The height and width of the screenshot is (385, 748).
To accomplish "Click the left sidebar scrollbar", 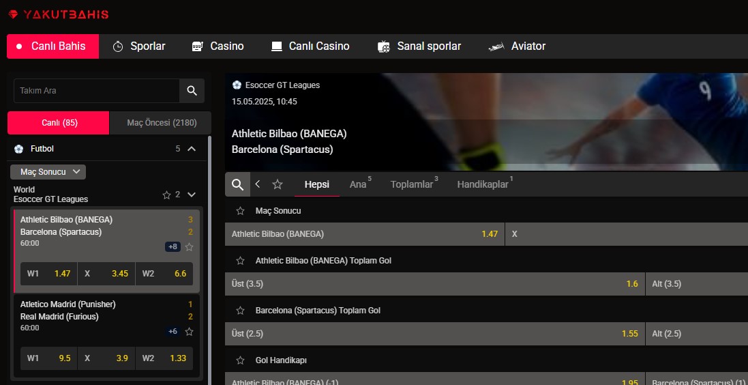I will click(209, 259).
